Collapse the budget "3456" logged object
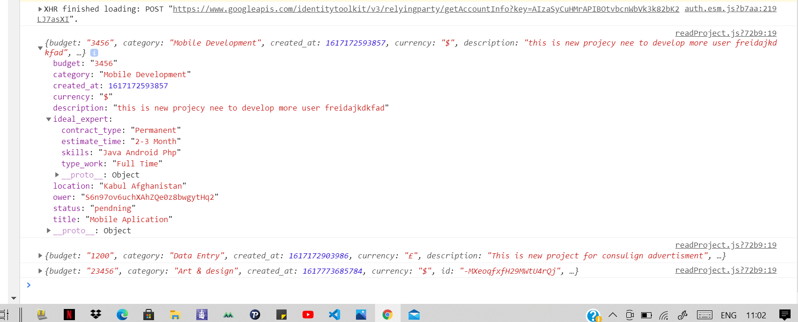 click(40, 48)
